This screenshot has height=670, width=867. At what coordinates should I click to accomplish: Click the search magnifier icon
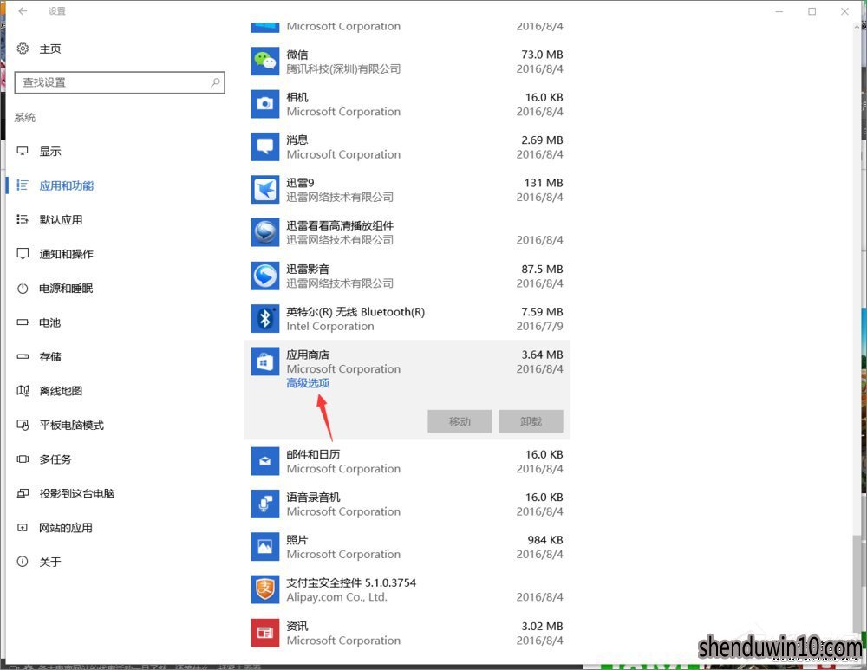(x=215, y=82)
